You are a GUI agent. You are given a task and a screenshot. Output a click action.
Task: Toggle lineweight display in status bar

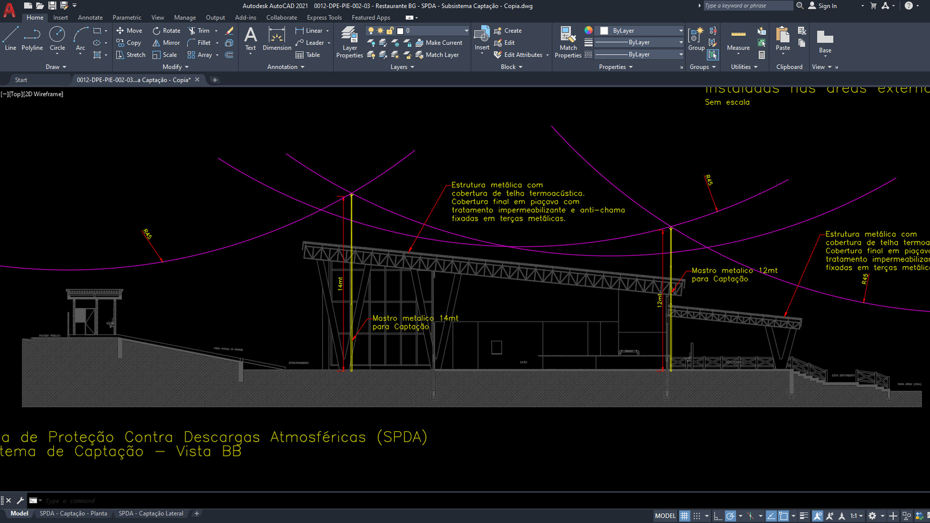[804, 516]
